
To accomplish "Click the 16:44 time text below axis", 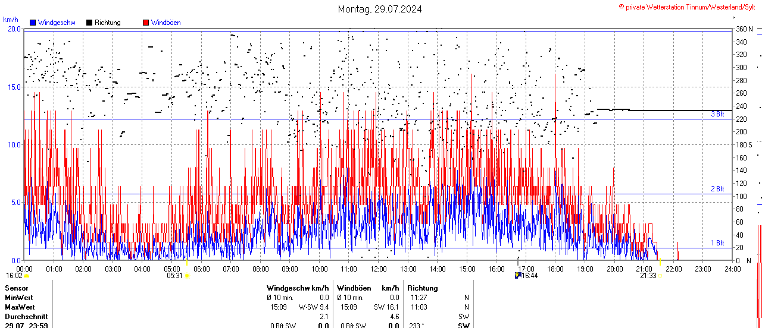I will pyautogui.click(x=530, y=276).
